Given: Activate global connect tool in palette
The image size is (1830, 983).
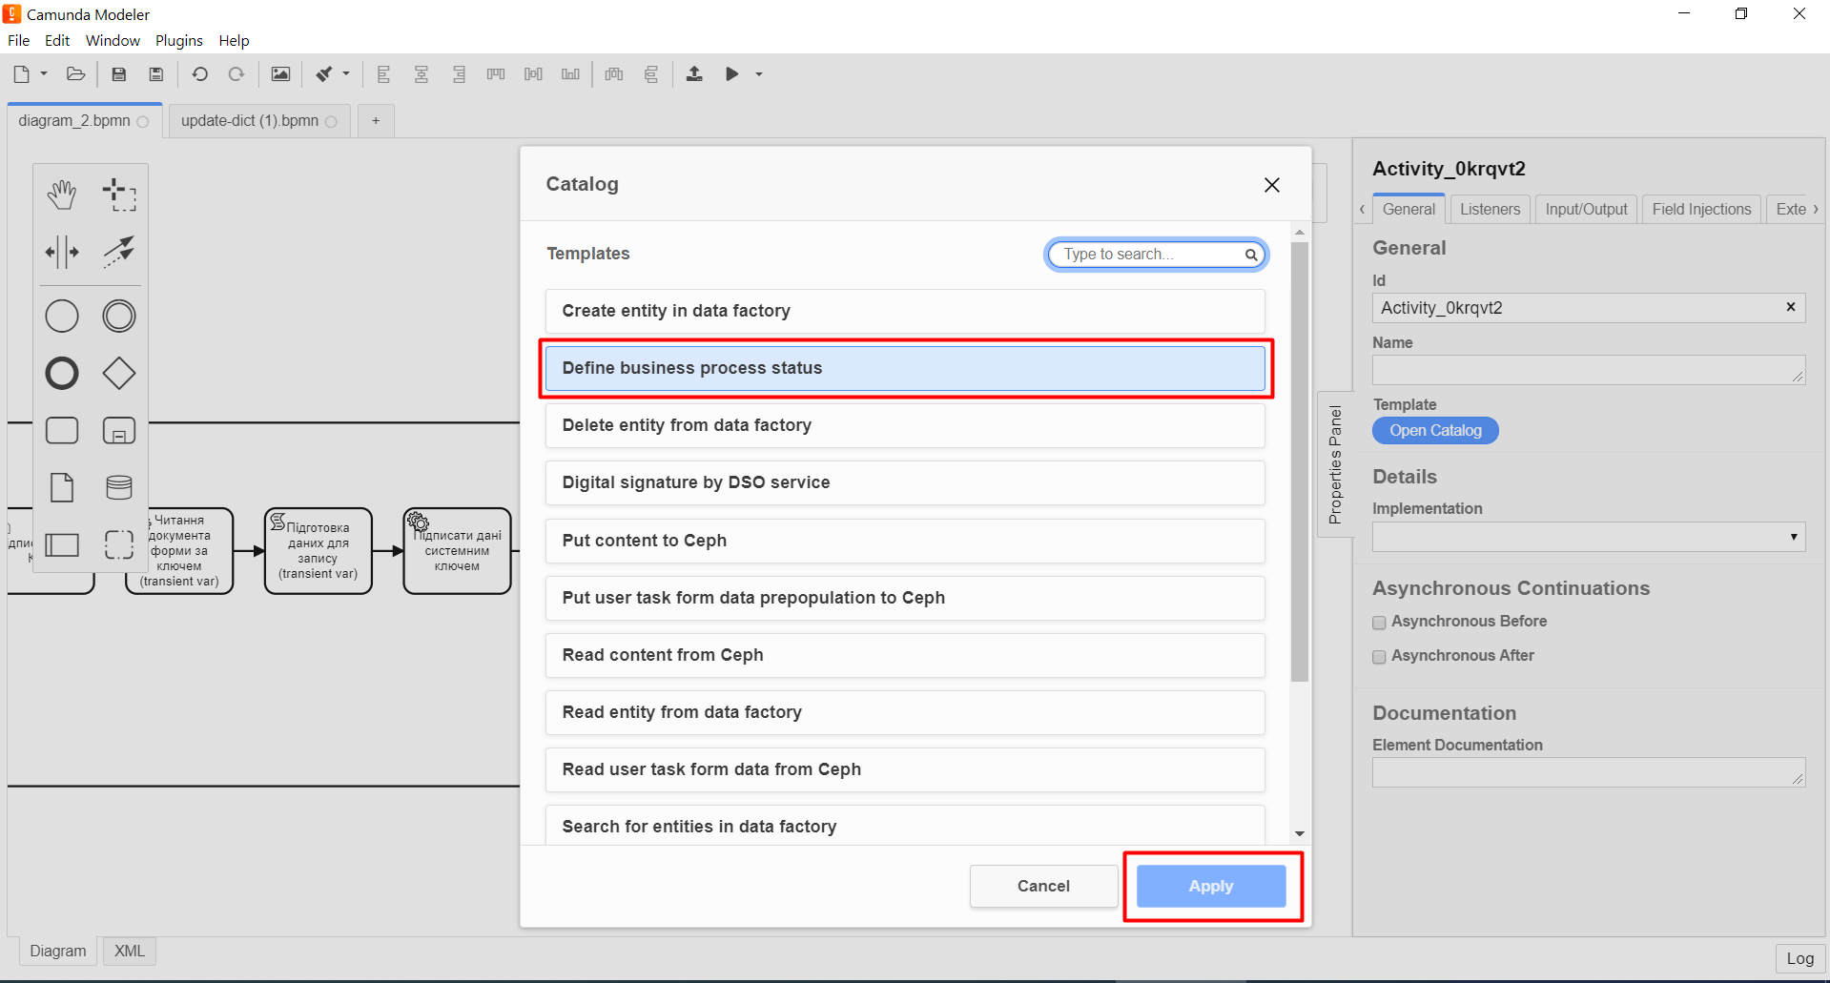Looking at the screenshot, I should 119,252.
